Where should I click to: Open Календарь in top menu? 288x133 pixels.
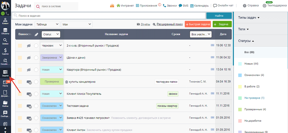tap(199, 6)
